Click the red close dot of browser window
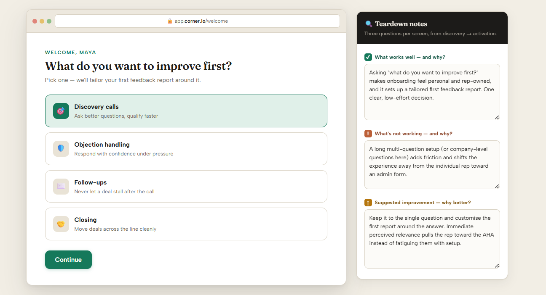 (x=35, y=21)
